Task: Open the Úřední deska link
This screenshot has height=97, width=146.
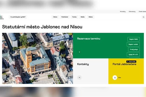Action: coord(142,12)
